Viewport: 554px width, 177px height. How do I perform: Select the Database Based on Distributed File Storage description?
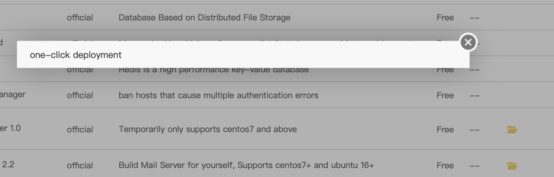tap(204, 18)
